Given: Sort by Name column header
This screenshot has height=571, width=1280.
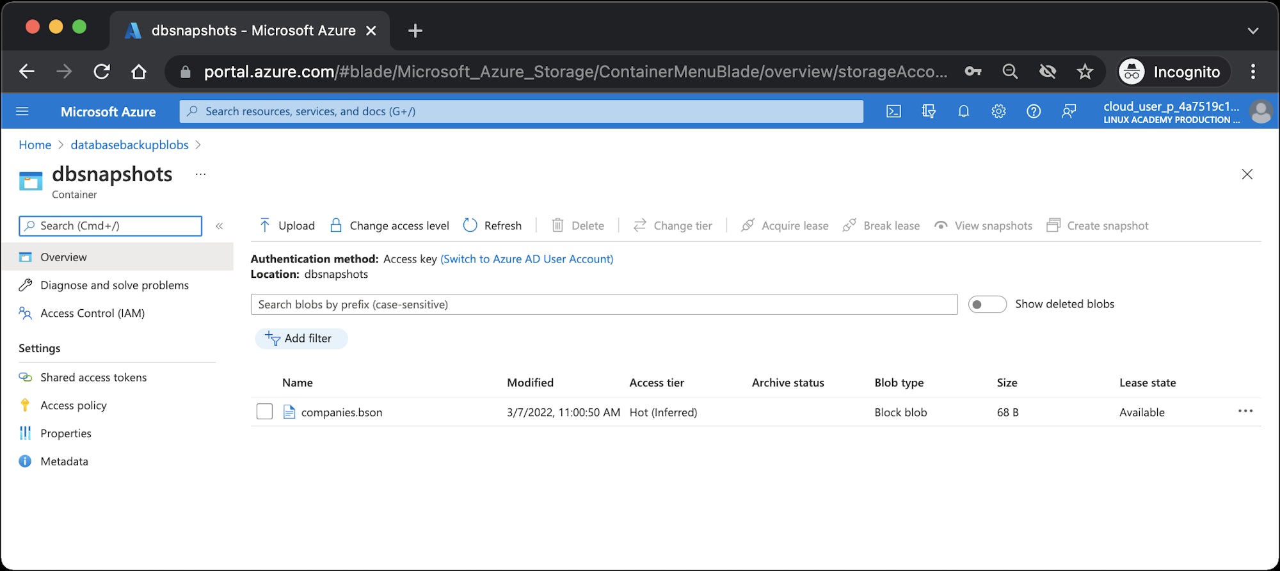Looking at the screenshot, I should (x=297, y=383).
